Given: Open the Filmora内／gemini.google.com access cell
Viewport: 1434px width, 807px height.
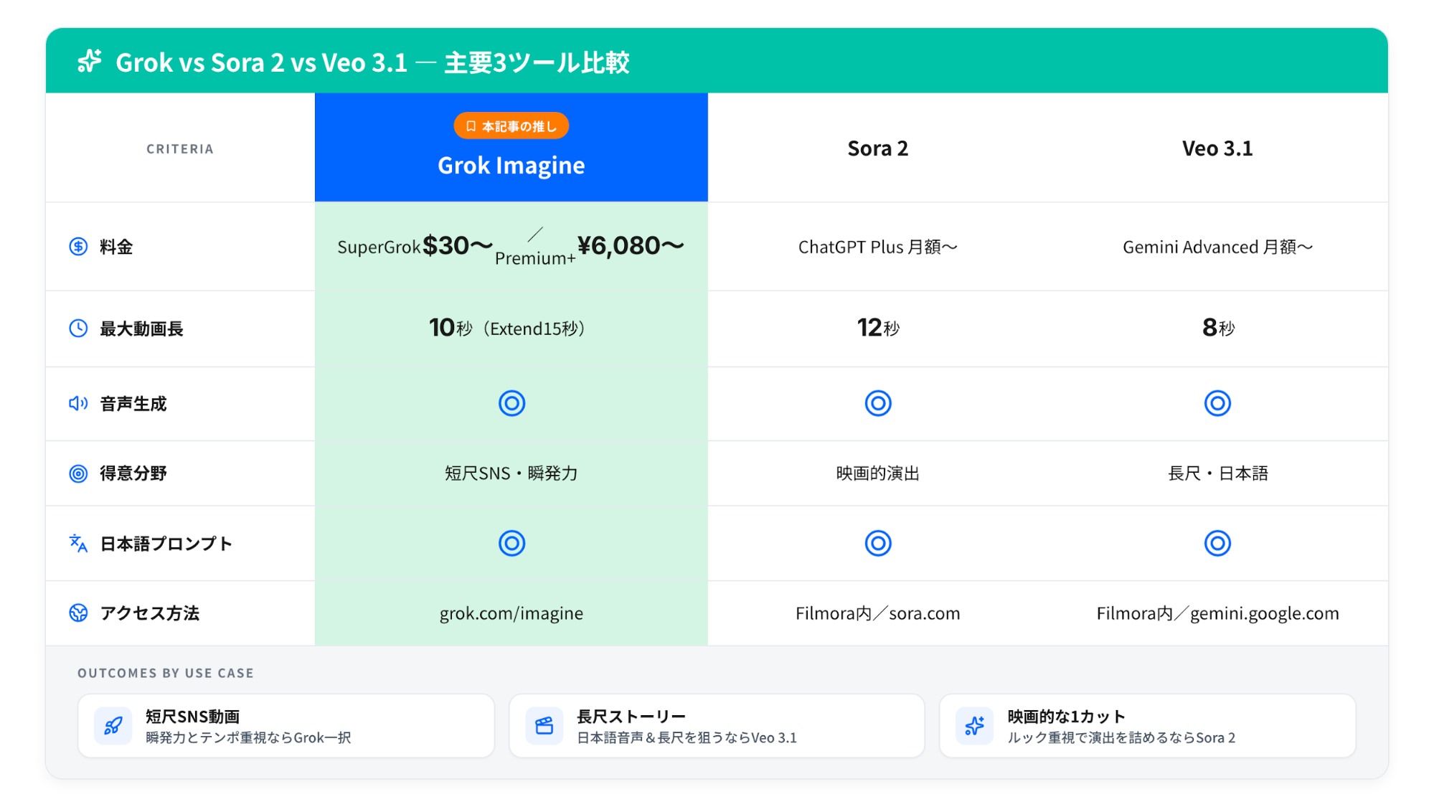Looking at the screenshot, I should pos(1217,613).
